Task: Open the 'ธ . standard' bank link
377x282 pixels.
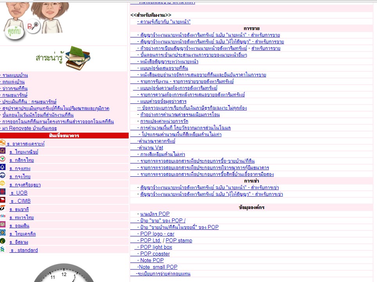Action: coord(23,250)
